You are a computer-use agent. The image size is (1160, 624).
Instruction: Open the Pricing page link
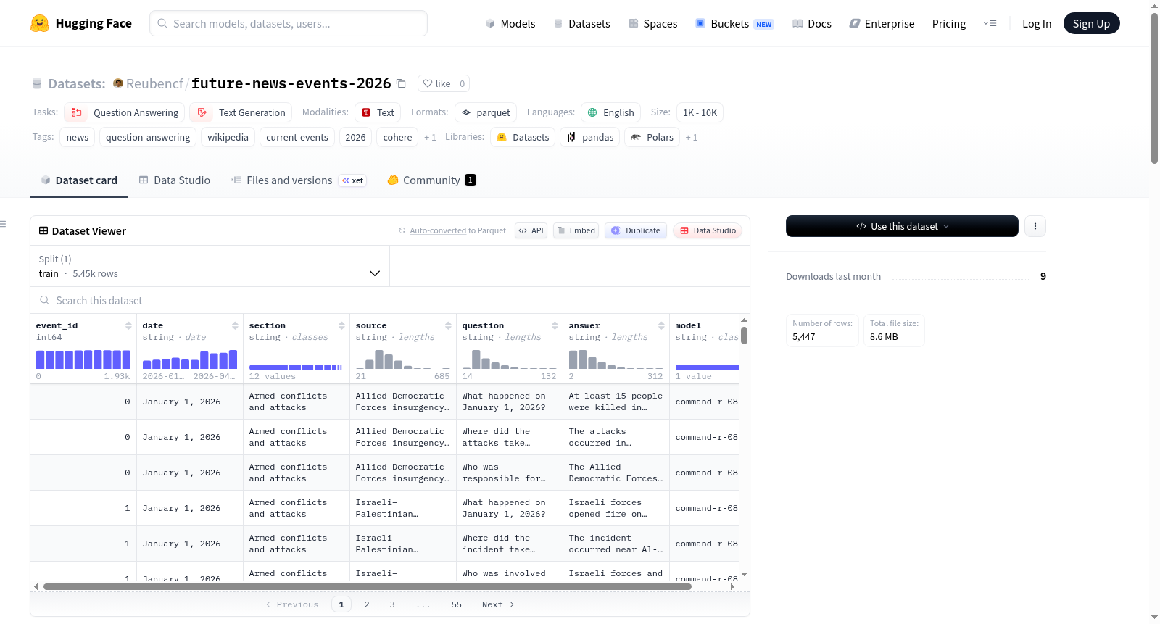click(949, 23)
